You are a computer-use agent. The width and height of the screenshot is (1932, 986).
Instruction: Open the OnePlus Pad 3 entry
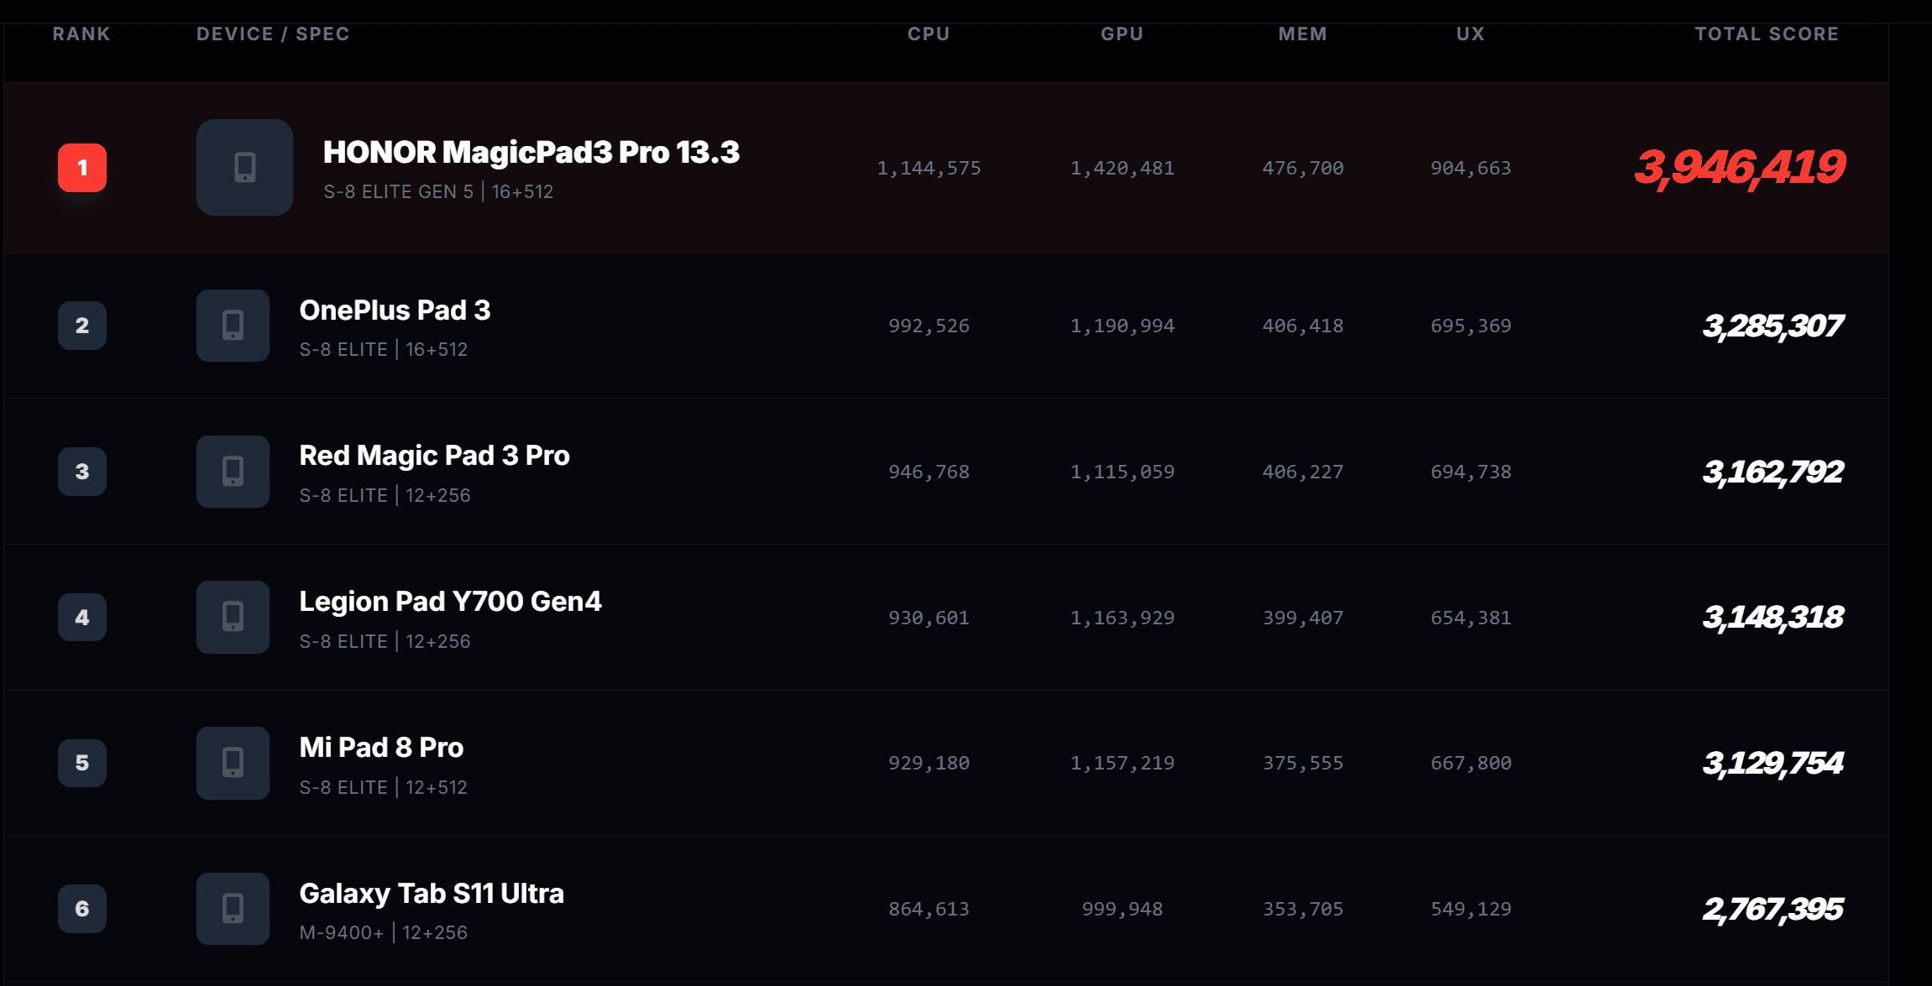[395, 310]
